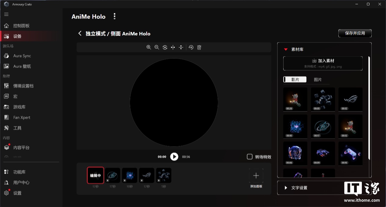Toggle the hamburger sidebar menu
386x207 pixels.
pos(6,14)
